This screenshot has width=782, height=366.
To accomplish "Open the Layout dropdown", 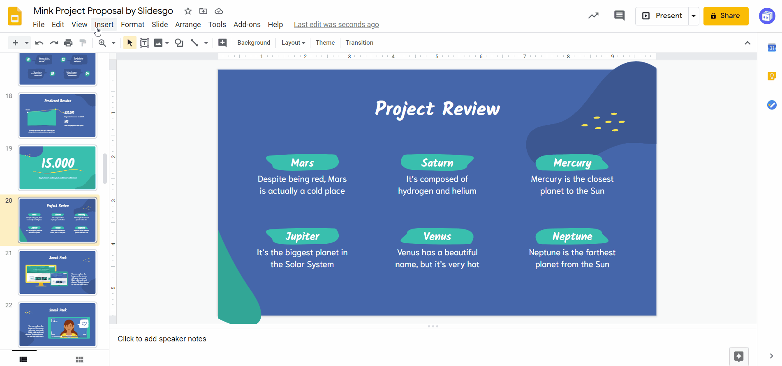I will tap(293, 43).
